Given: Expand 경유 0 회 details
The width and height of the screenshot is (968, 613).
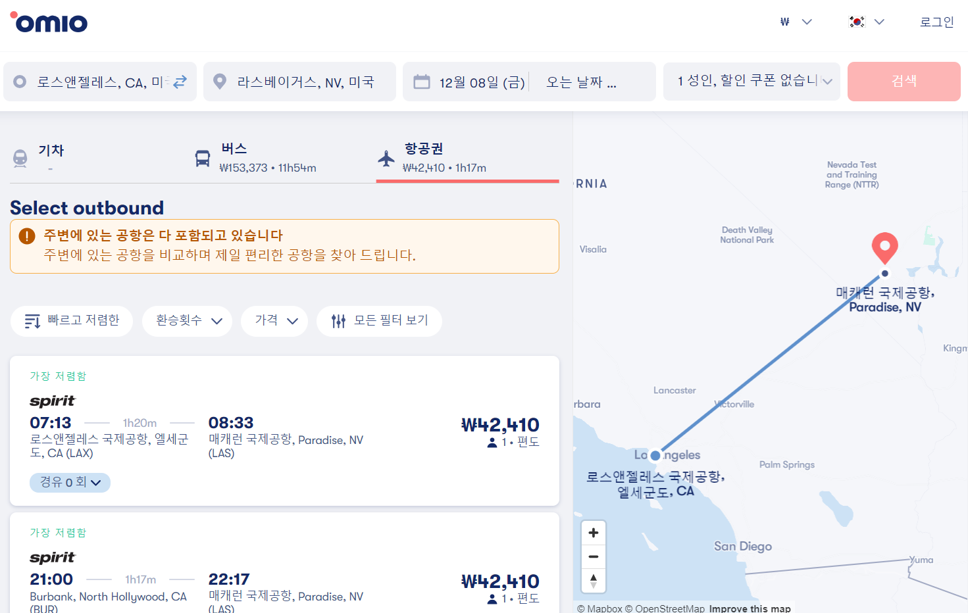Looking at the screenshot, I should 70,482.
